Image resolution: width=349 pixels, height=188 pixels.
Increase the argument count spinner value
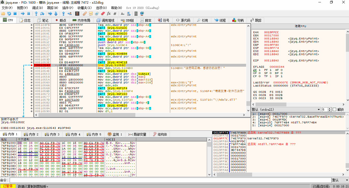pos(330,109)
